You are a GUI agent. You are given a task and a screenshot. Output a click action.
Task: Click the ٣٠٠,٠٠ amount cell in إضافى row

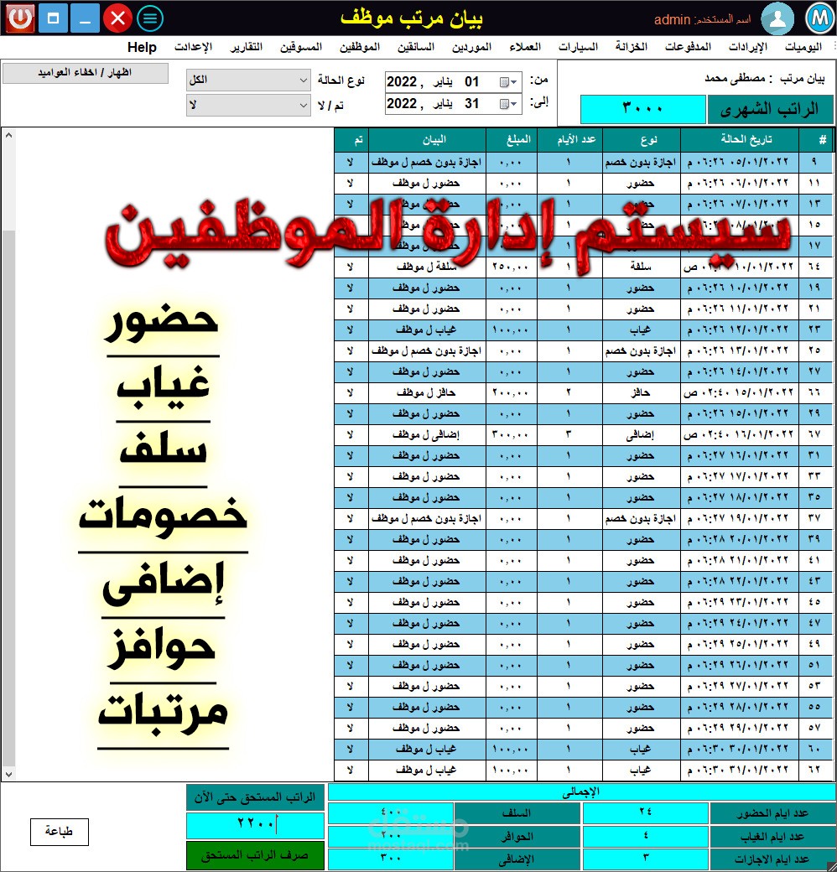pos(512,435)
